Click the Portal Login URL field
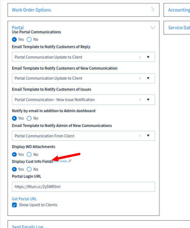The height and width of the screenshot is (228, 190). point(83,187)
